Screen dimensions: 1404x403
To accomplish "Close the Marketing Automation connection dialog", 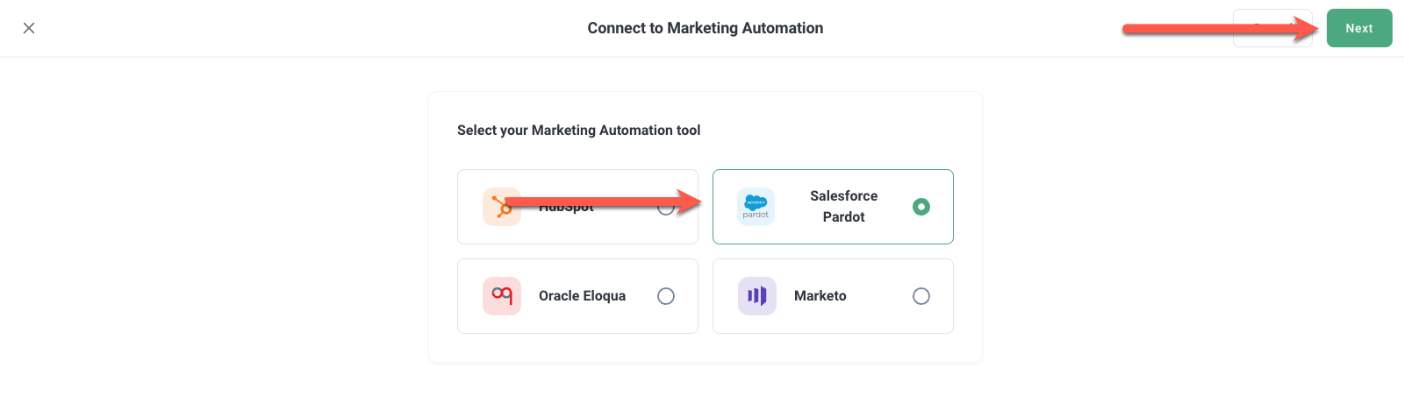I will (x=29, y=28).
